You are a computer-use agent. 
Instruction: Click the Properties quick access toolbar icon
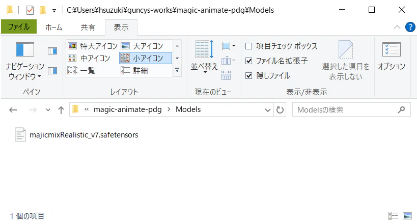pyautogui.click(x=30, y=10)
